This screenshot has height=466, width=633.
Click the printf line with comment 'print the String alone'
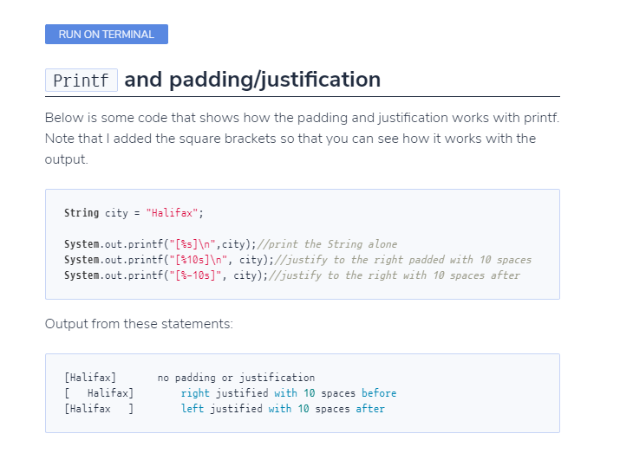click(231, 244)
